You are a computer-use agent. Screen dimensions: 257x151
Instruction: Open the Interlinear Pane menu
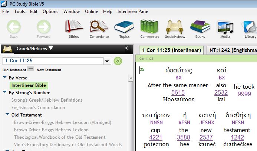click(x=132, y=12)
